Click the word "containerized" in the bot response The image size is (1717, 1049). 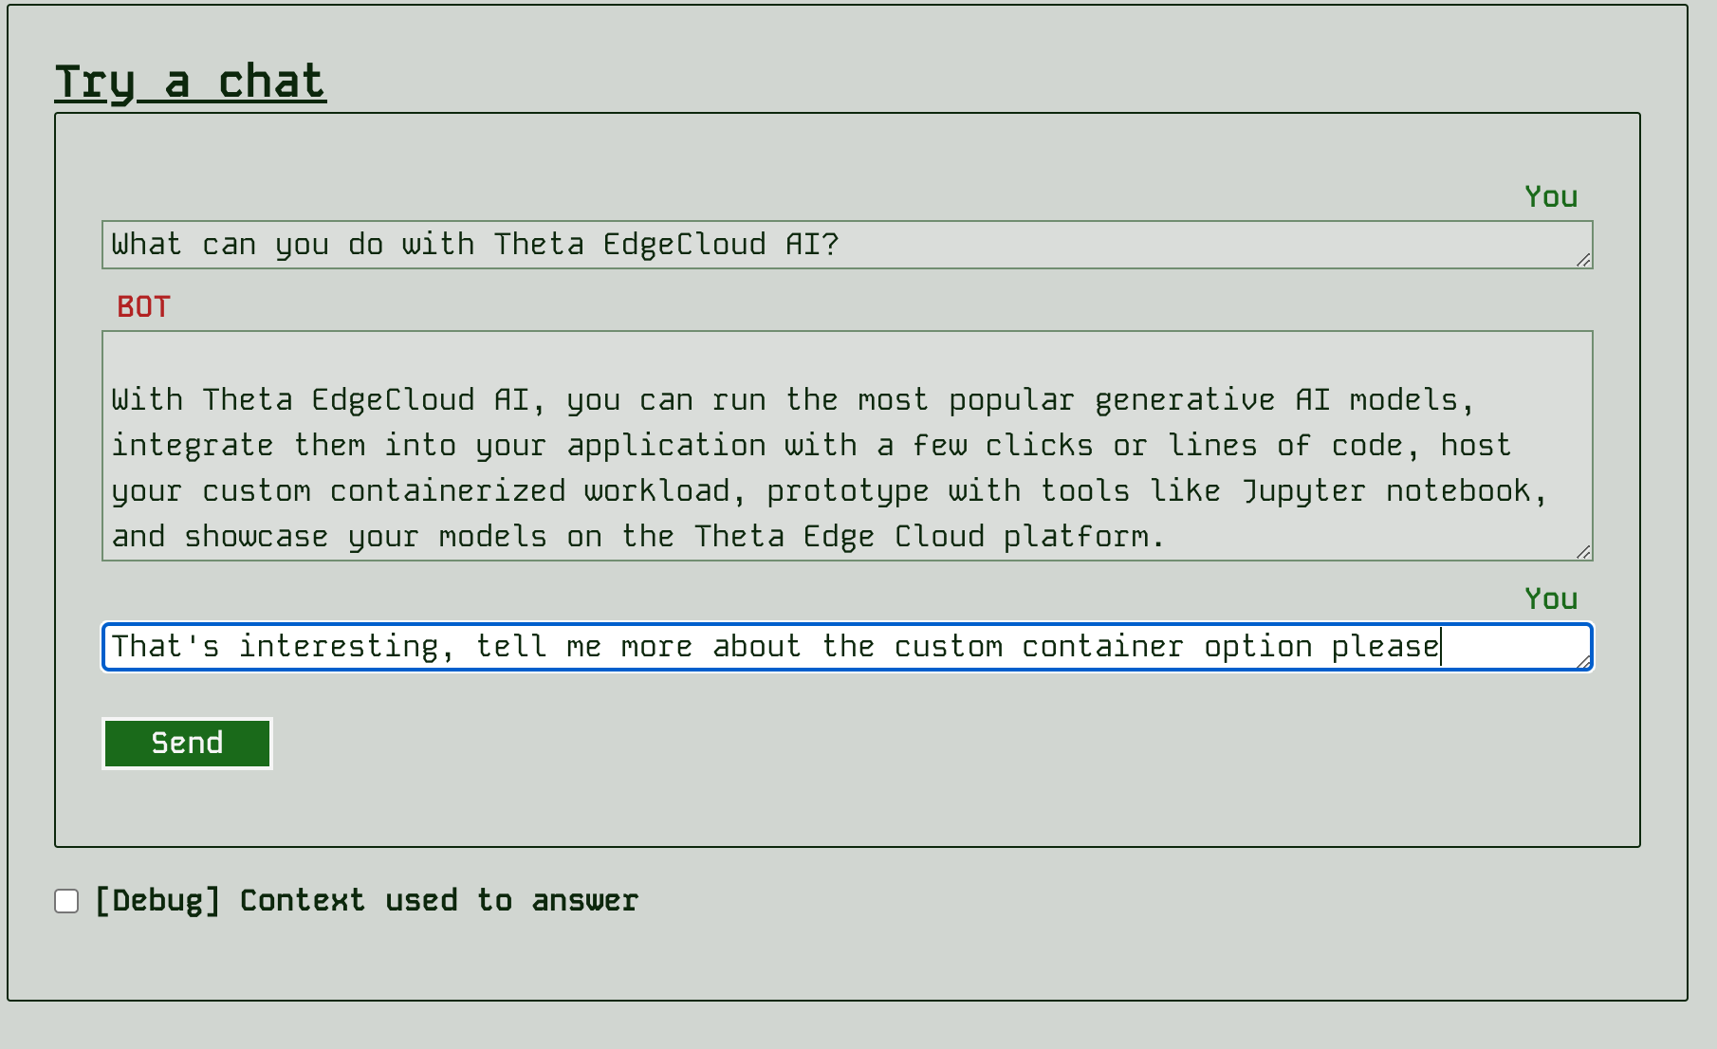point(447,491)
